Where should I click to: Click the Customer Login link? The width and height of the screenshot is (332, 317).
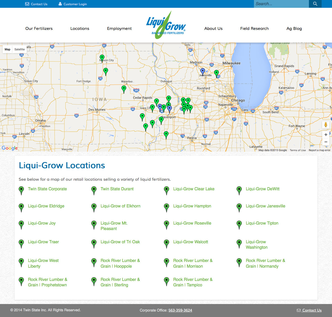75,4
